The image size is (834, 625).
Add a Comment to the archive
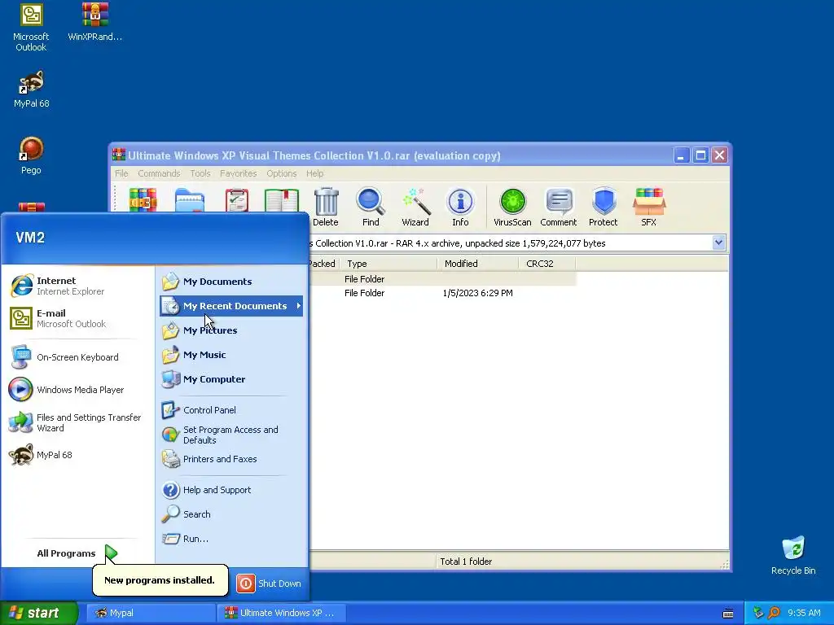pyautogui.click(x=559, y=207)
